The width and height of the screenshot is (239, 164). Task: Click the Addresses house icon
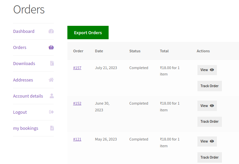pos(51,80)
